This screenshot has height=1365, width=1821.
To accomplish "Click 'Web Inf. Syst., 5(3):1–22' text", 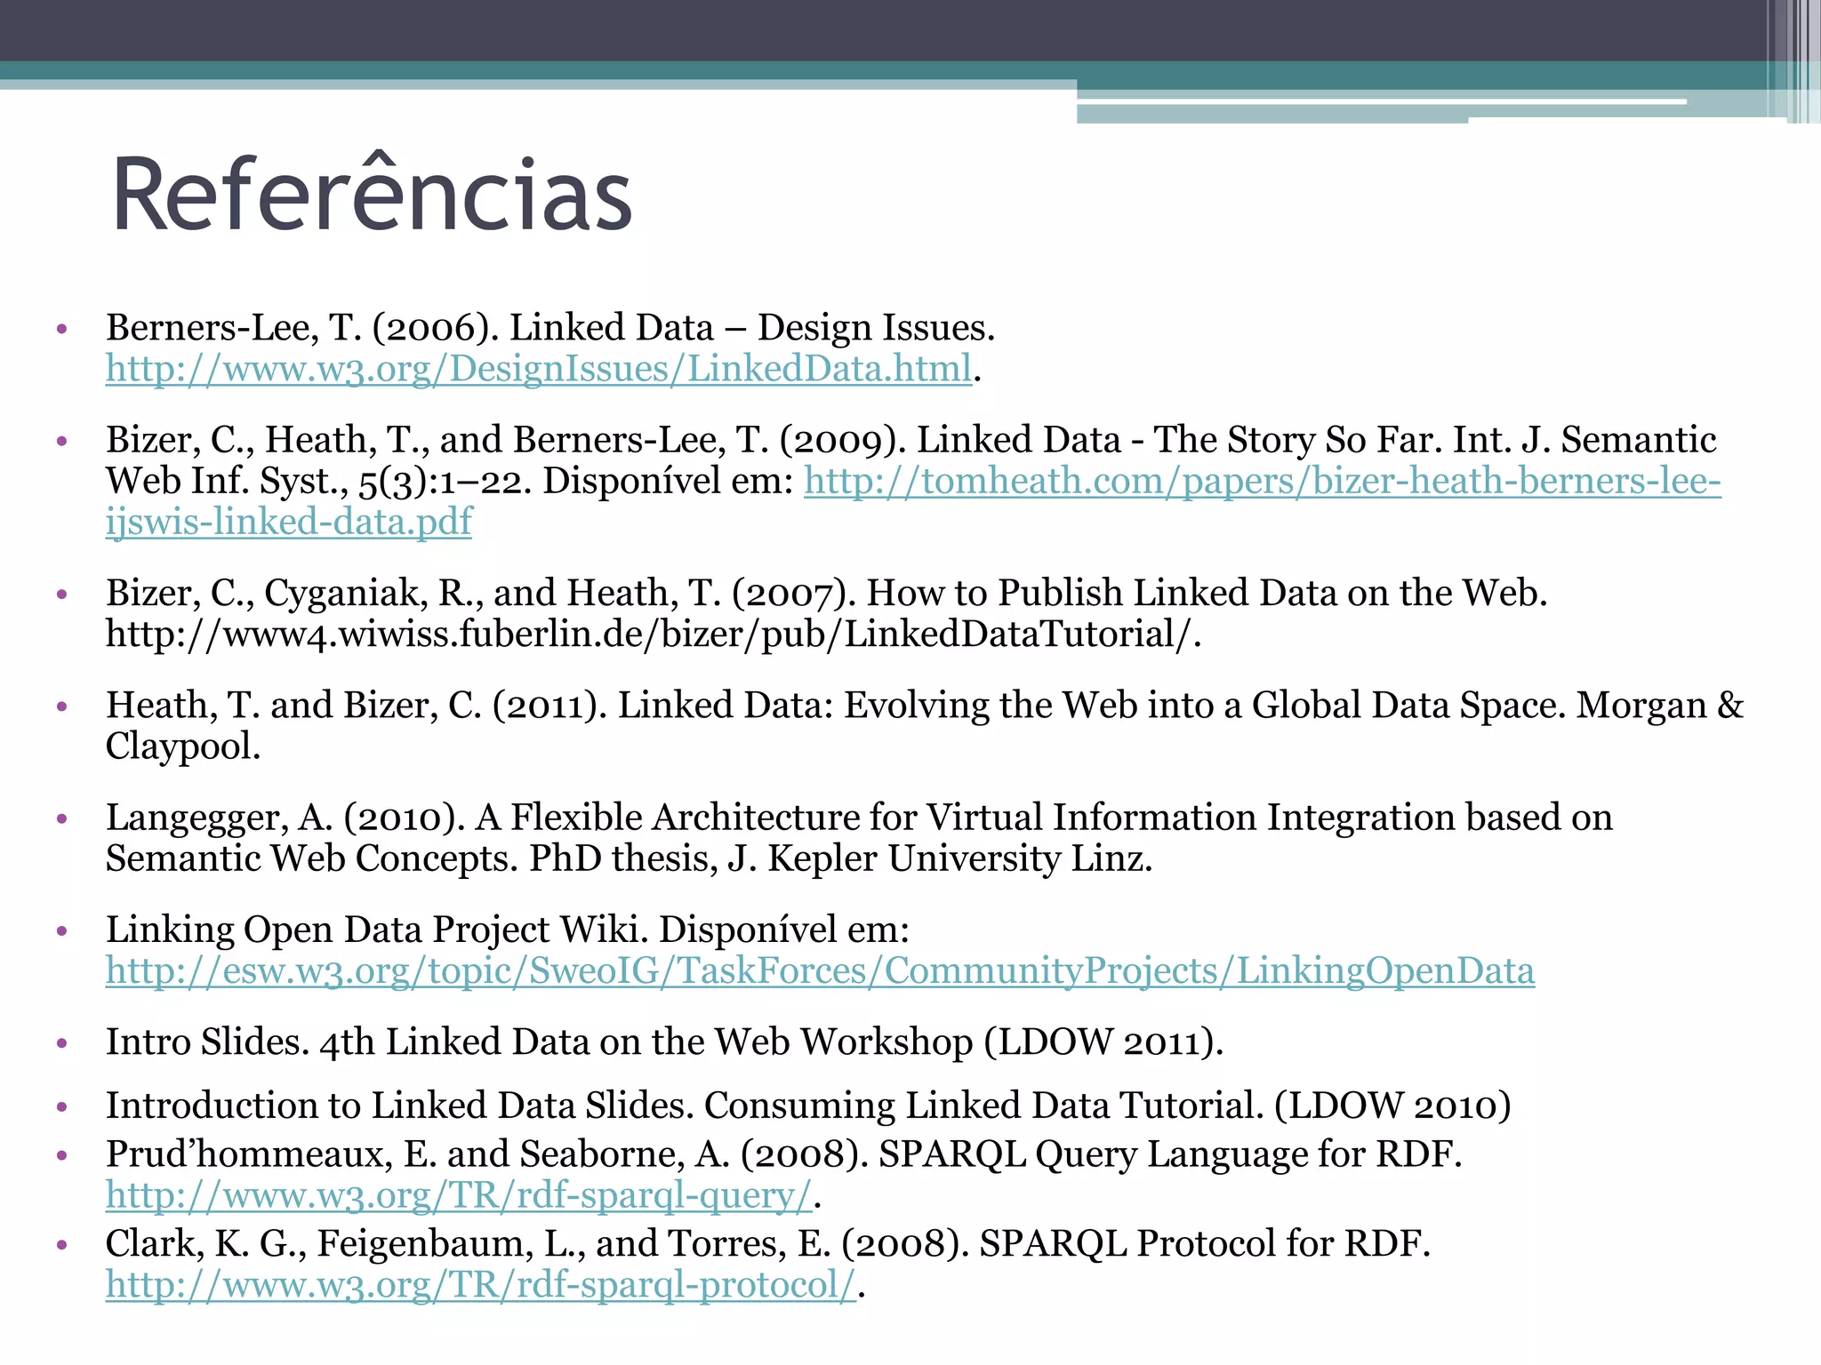I will [318, 481].
